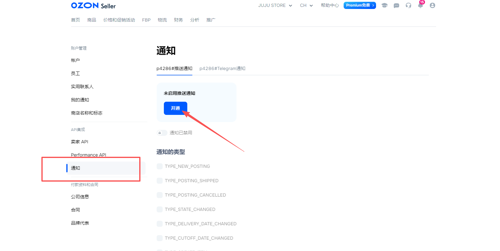Select 商店名称和标志 in the sidebar
This screenshot has height=251, width=500.
(87, 113)
